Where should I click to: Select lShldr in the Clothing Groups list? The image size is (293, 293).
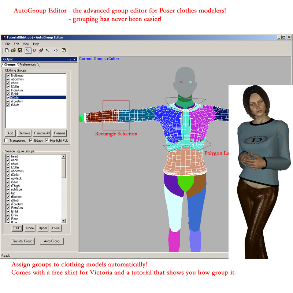click(x=15, y=94)
